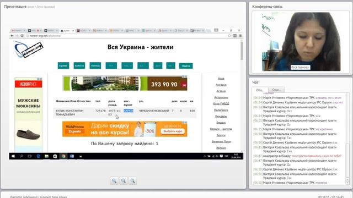Viewport: 353px width, 198px height.
Task: Open the general chat tab "Общ..."
Action: (x=260, y=90)
